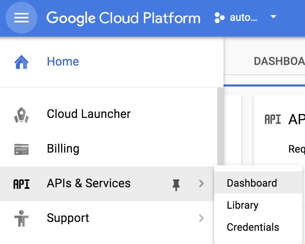Go to the Home link in sidebar

(x=63, y=61)
